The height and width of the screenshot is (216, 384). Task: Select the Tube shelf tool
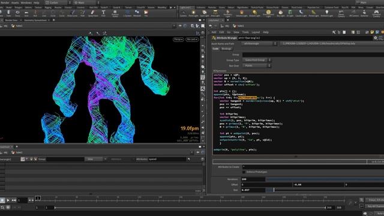pos(8,13)
